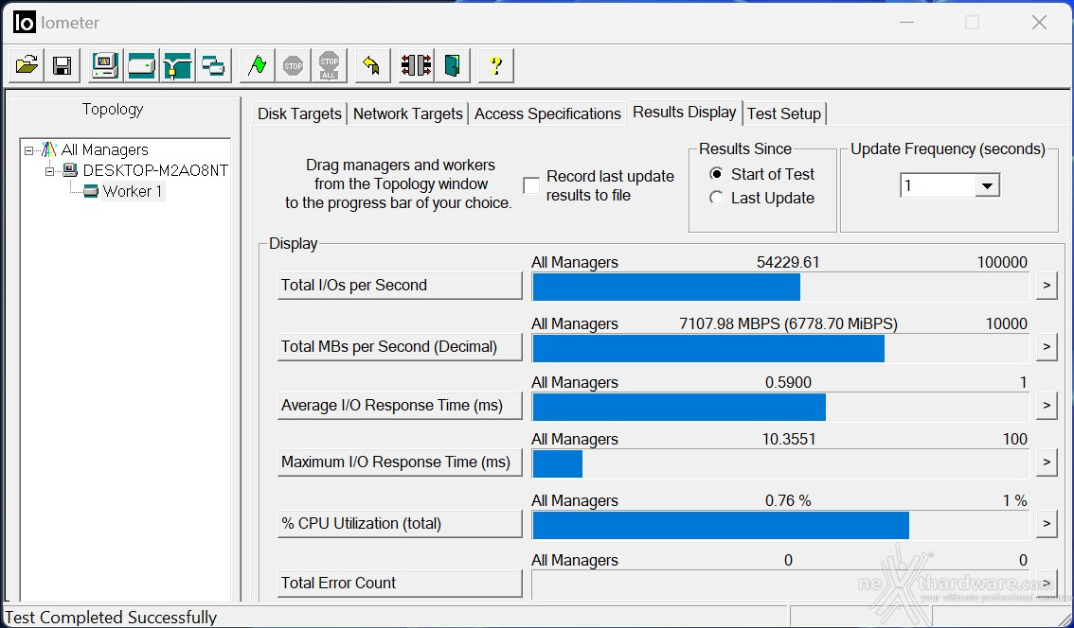
Task: Open the Update Frequency seconds dropdown
Action: pos(987,185)
